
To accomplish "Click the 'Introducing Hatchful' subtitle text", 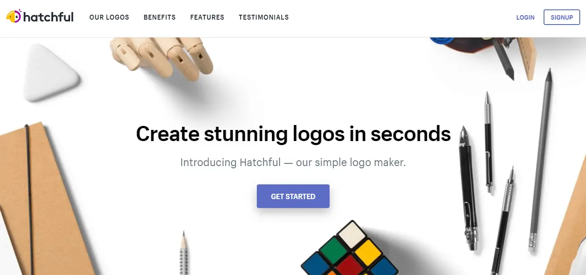I will pos(293,162).
